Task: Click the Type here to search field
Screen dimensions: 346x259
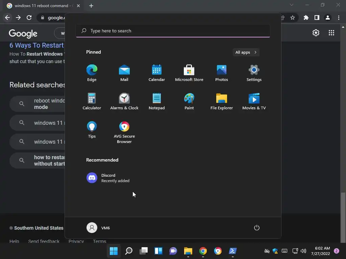Action: coord(173,31)
